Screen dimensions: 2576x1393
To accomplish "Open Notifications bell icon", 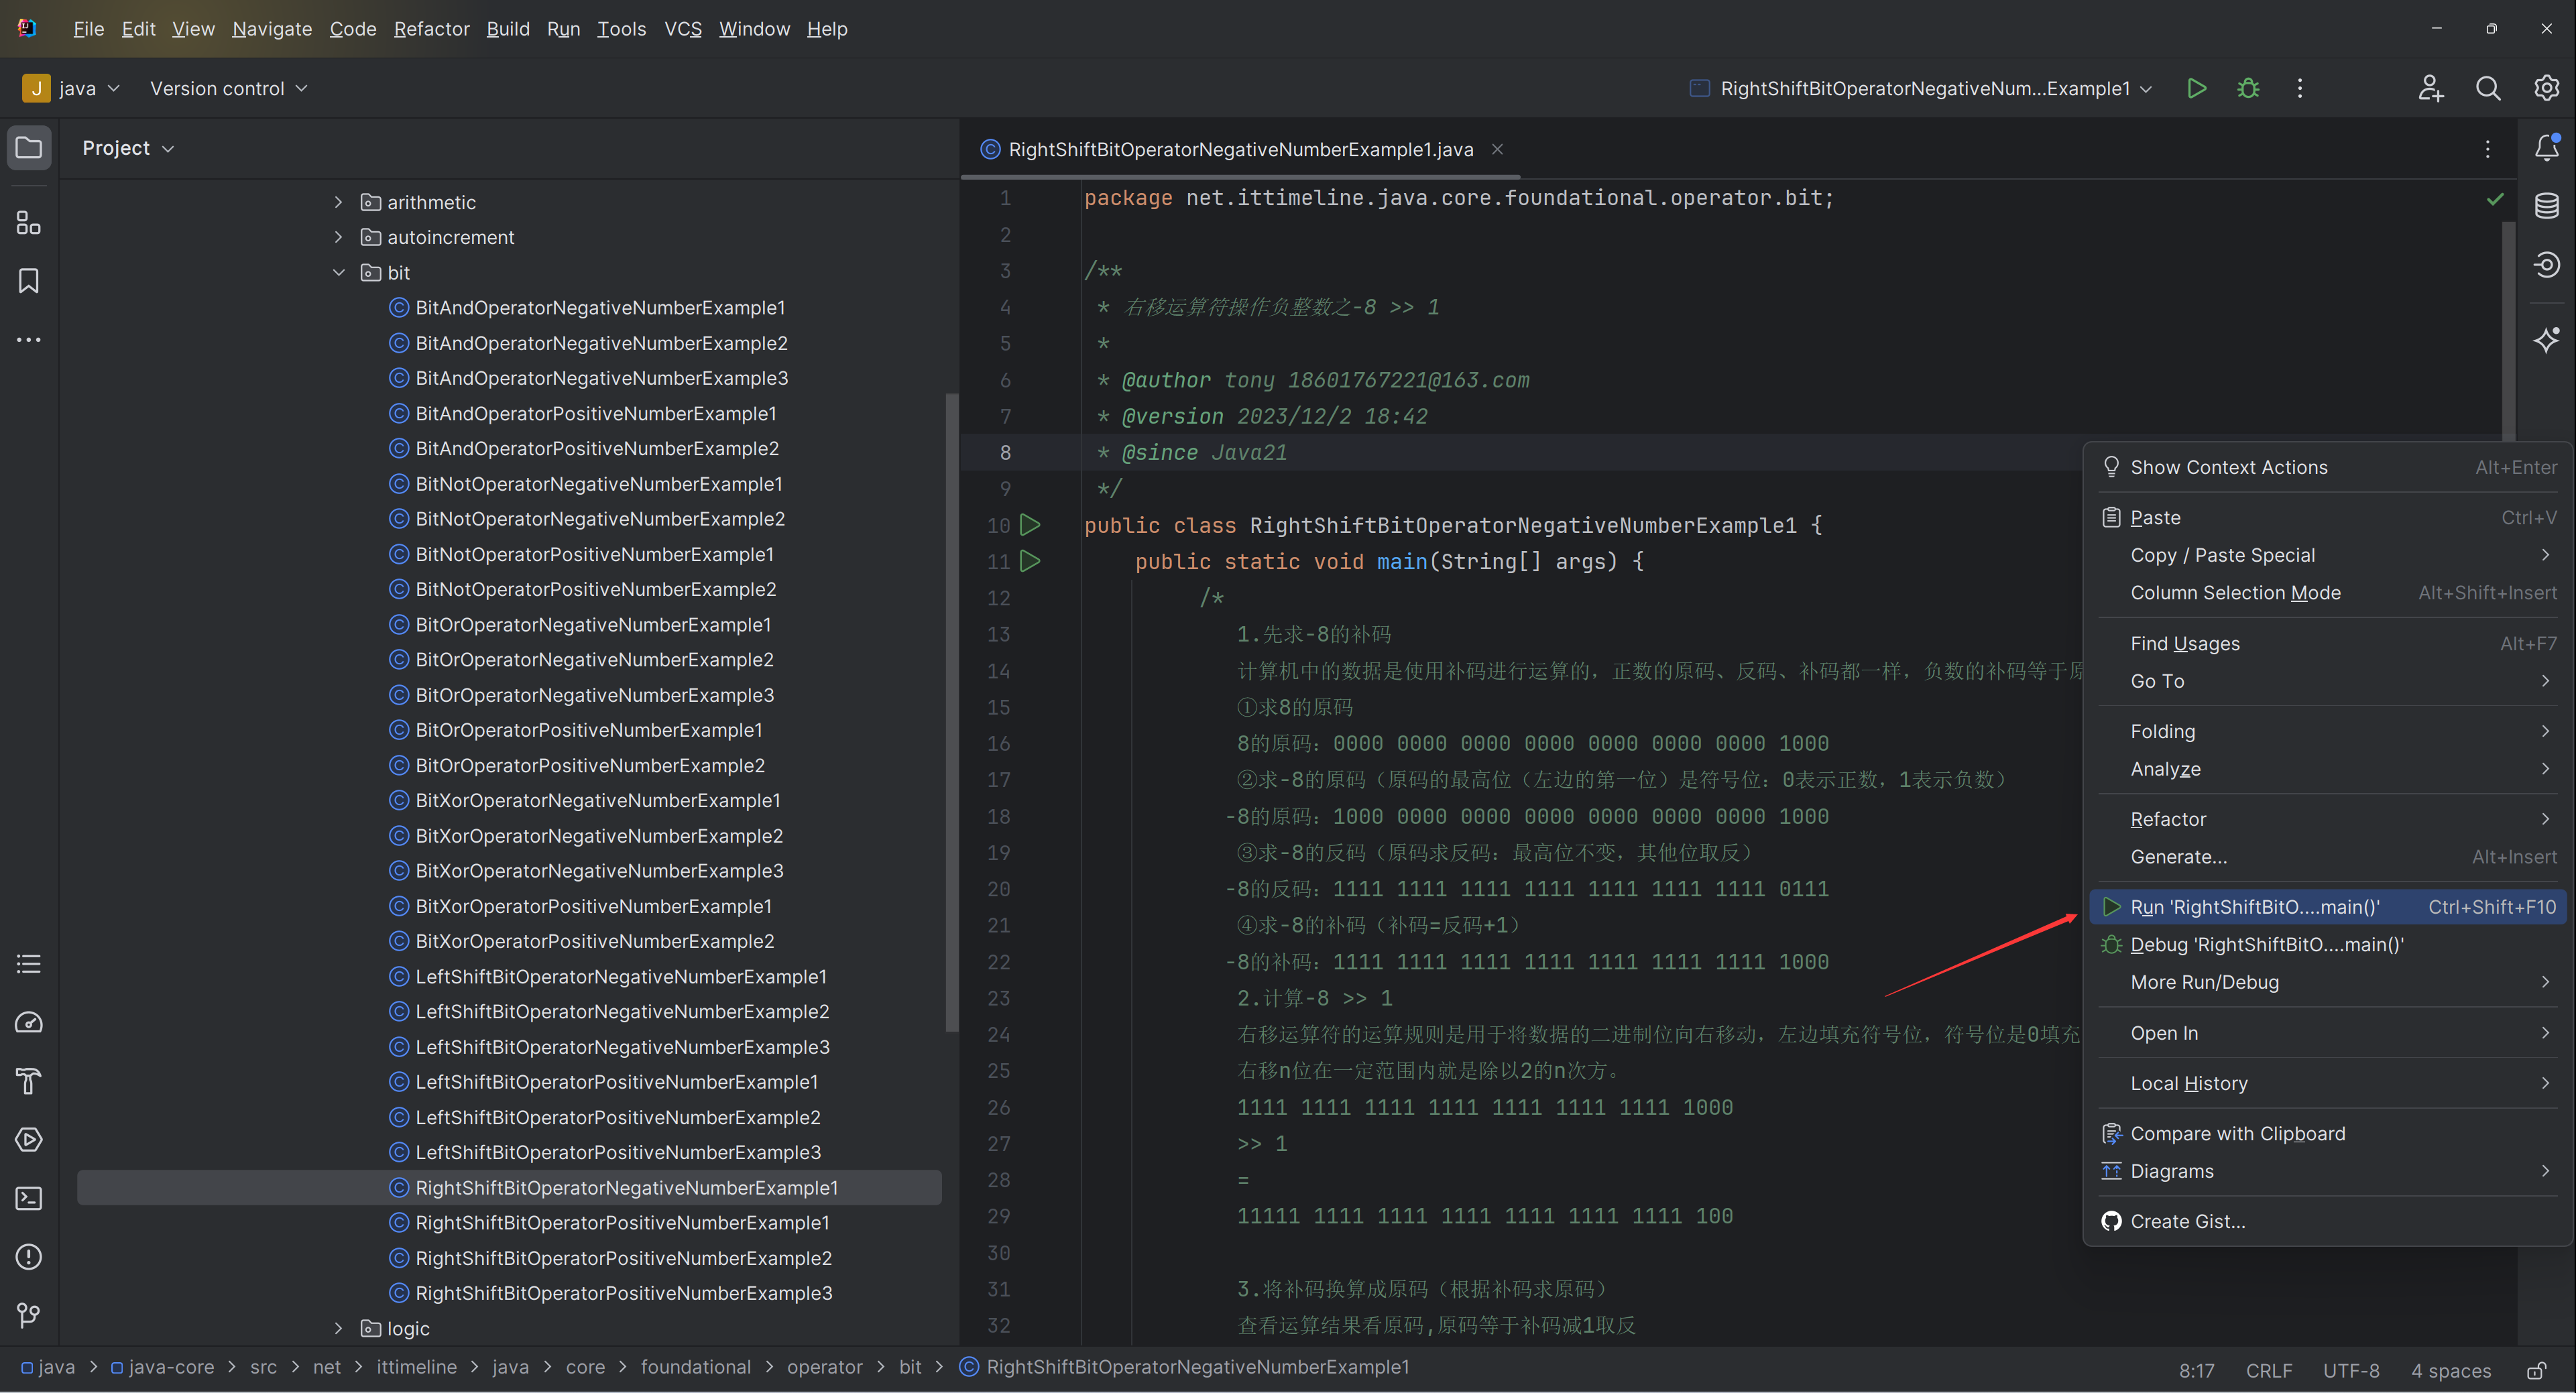I will click(2547, 147).
